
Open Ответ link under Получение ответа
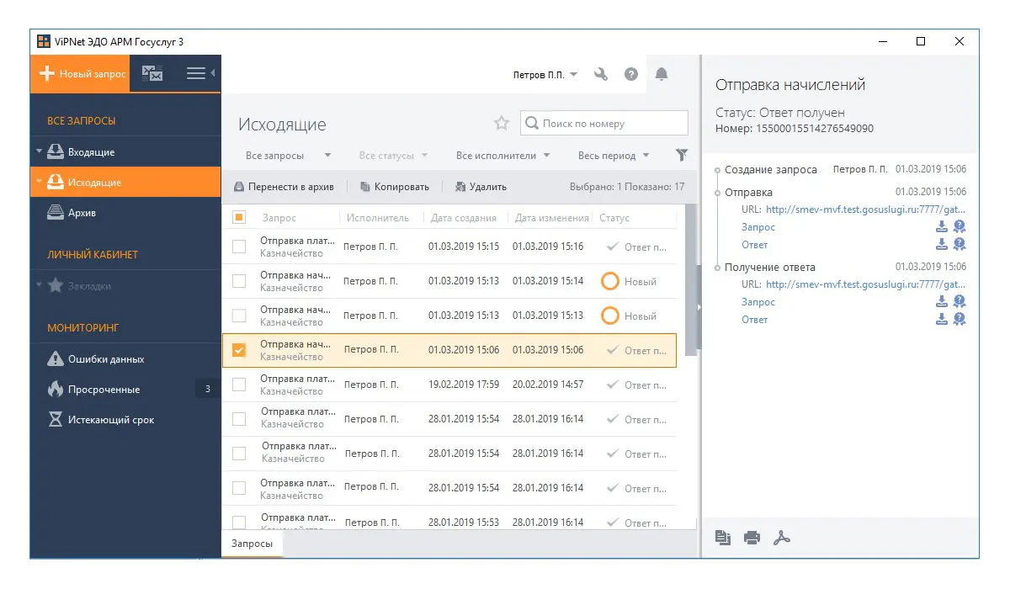coord(755,320)
